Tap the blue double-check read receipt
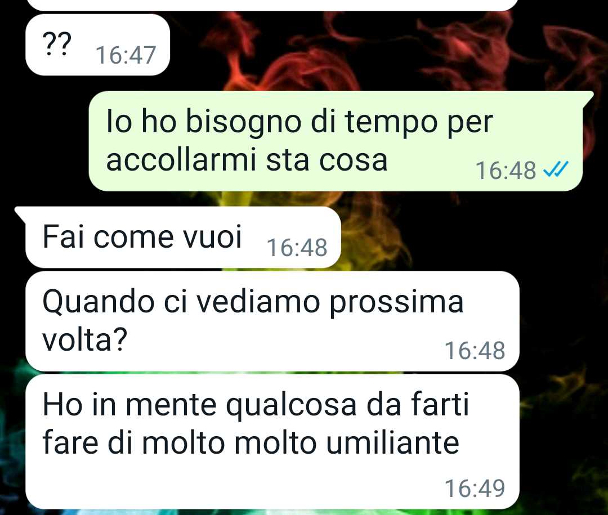Viewport: 608px width, 515px height. pos(556,169)
